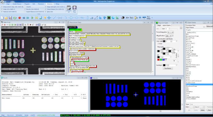The image size is (213, 117).
Task: Open the Frame Integration dropdown
Action: coord(171,32)
